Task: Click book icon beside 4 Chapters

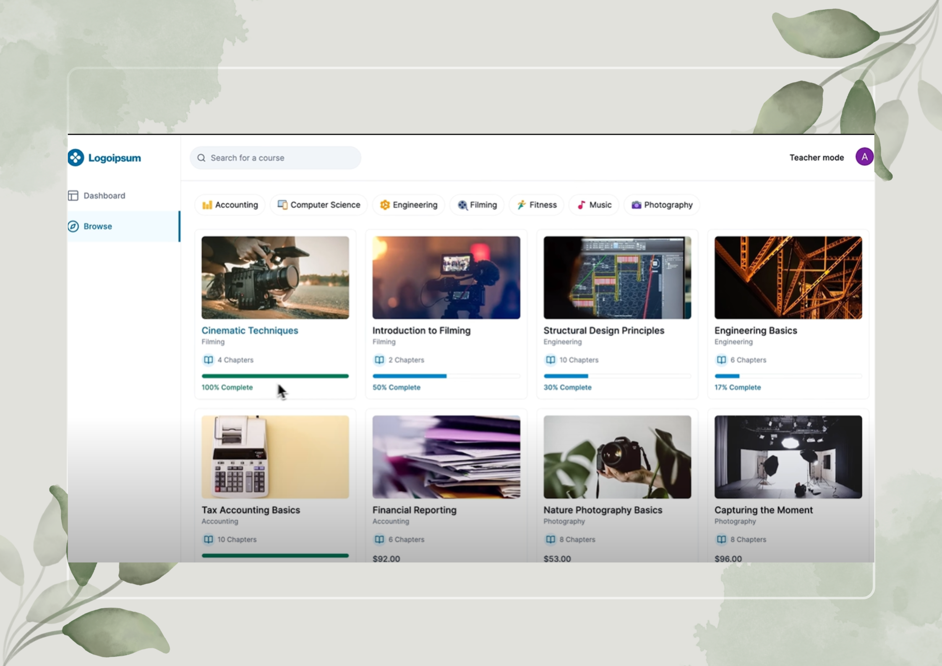Action: coord(208,360)
